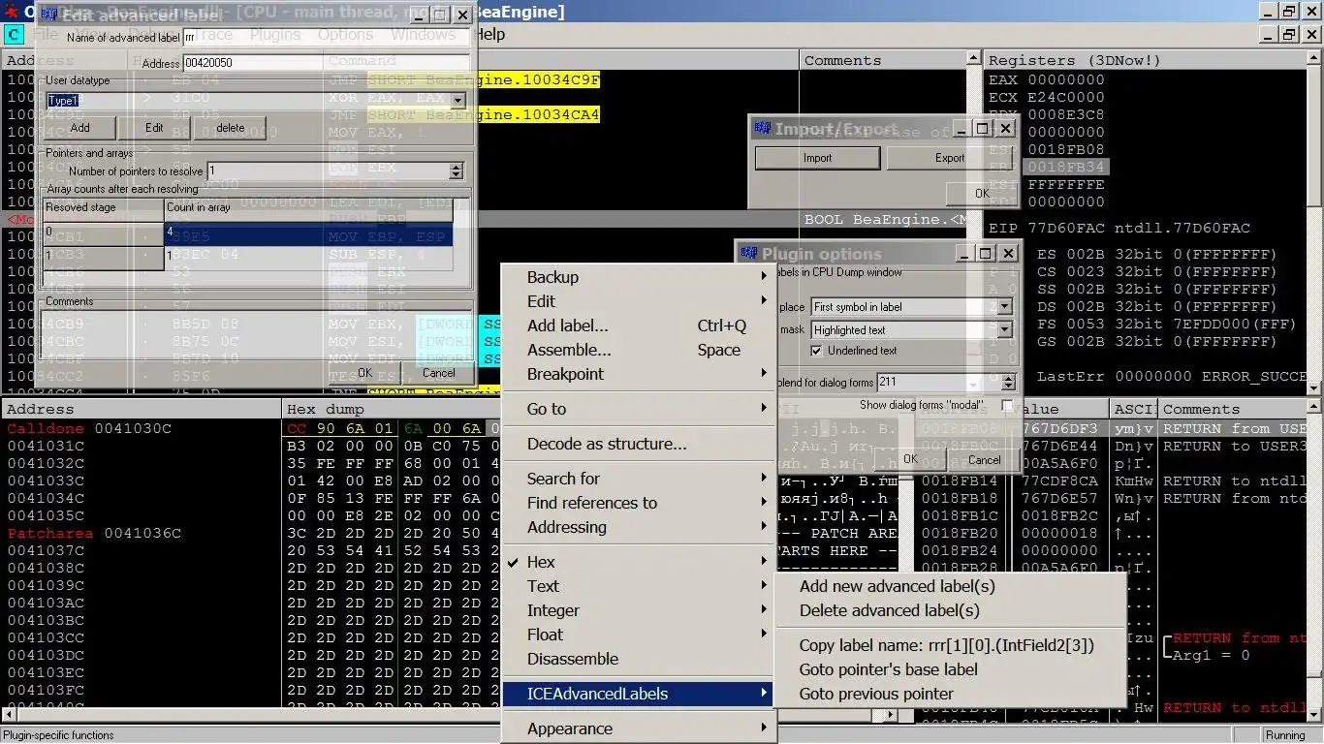
Task: Click the Add datatype button
Action: point(80,128)
